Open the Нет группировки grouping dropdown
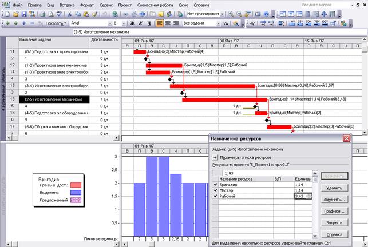This screenshot has width=368, height=247. [x=222, y=14]
